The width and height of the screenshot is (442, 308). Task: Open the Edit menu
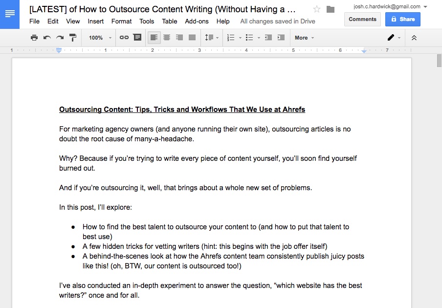point(53,22)
